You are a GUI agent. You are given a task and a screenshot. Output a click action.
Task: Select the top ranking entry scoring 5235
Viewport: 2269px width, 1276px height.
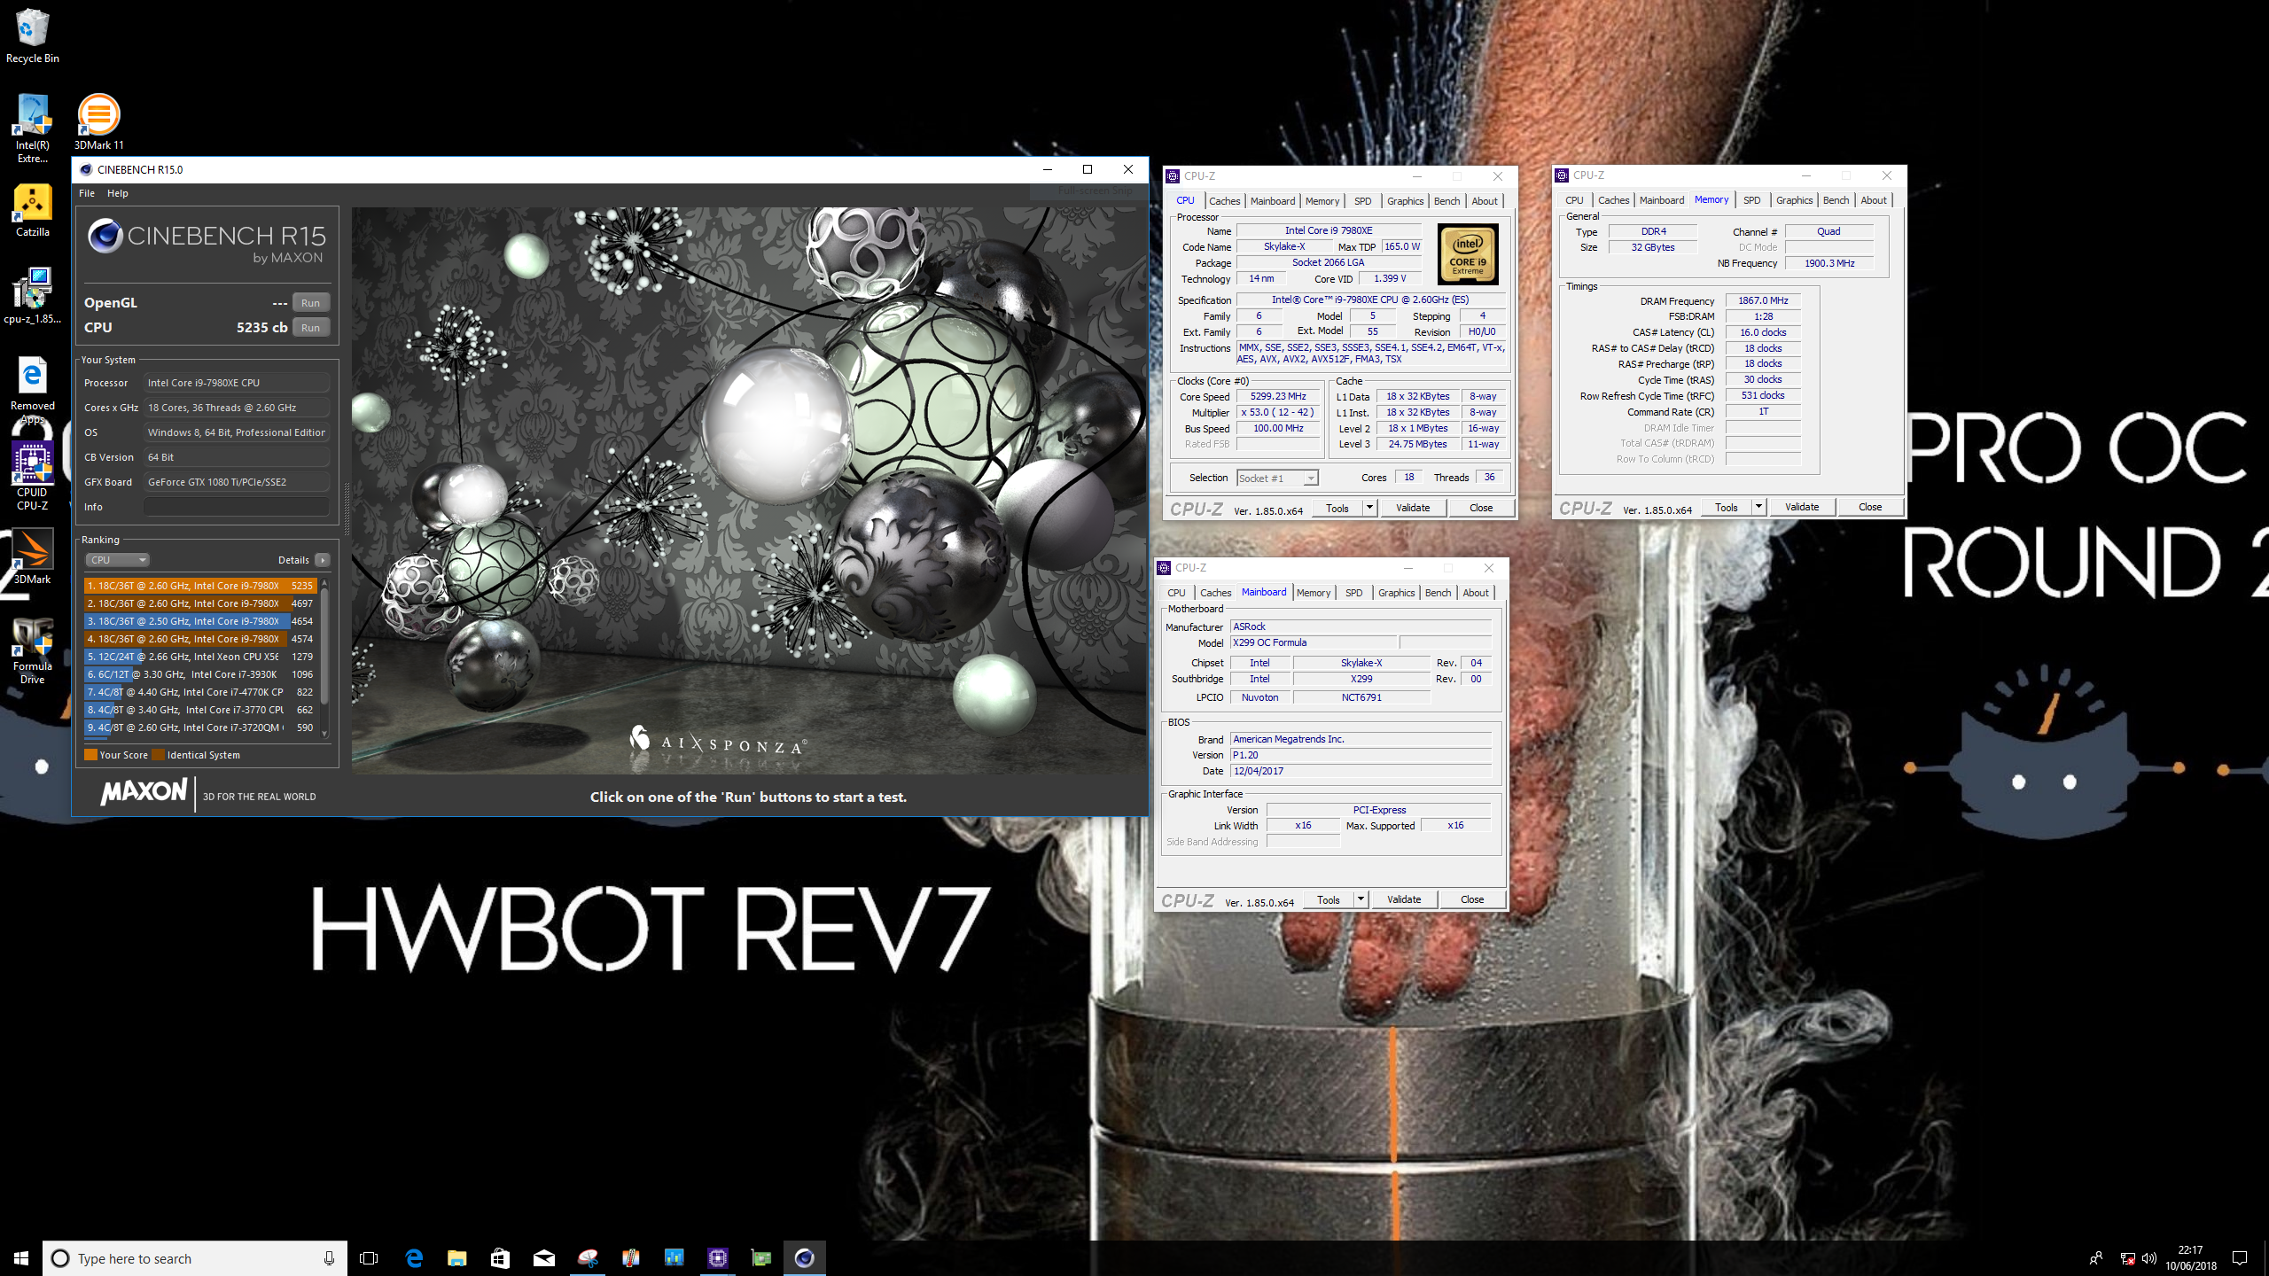click(200, 586)
